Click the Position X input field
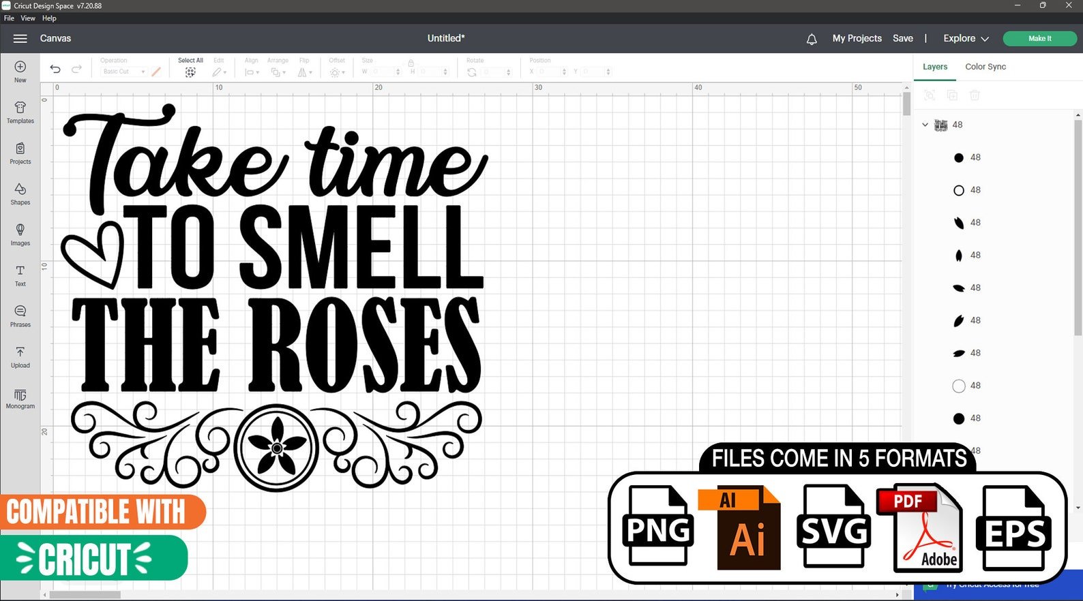The height and width of the screenshot is (601, 1083). (x=549, y=72)
